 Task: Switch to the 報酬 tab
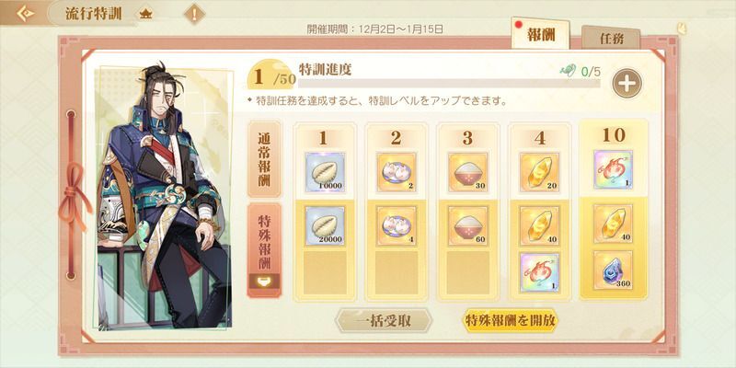(541, 35)
